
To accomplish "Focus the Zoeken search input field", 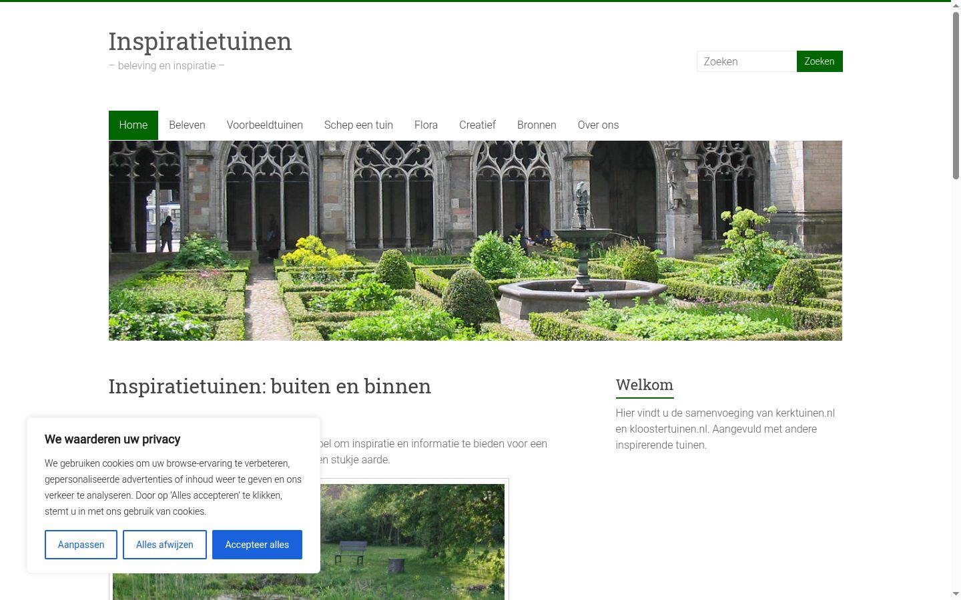I will point(747,61).
